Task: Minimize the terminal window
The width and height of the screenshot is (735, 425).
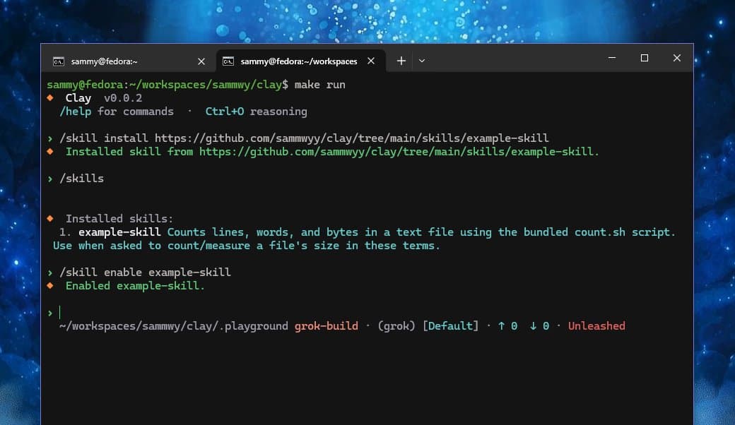Action: coord(612,58)
